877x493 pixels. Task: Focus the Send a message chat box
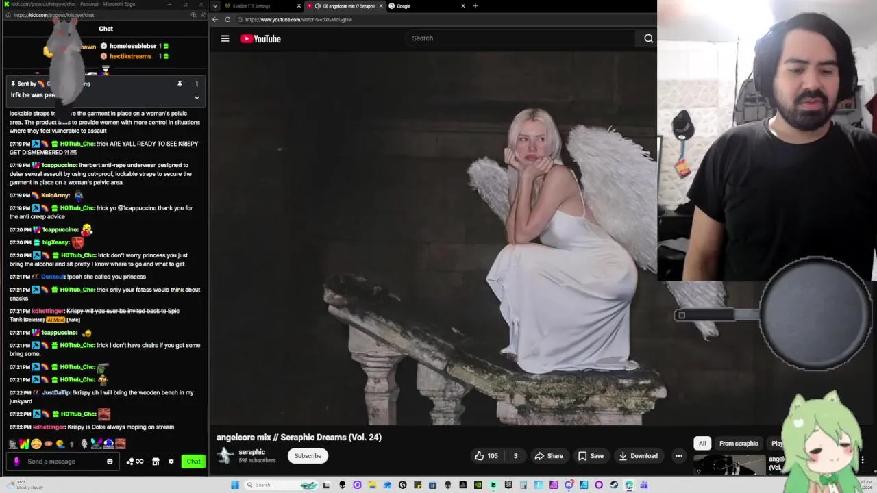click(x=63, y=462)
